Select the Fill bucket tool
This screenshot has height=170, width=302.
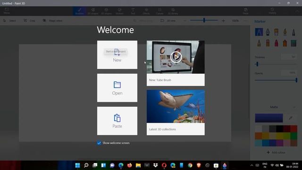click(294, 43)
